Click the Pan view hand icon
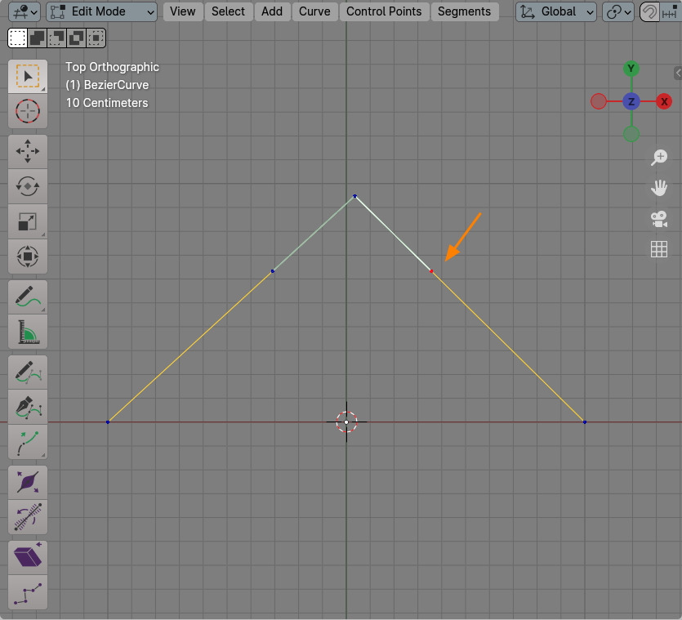Screen dimensions: 682x620 point(659,188)
